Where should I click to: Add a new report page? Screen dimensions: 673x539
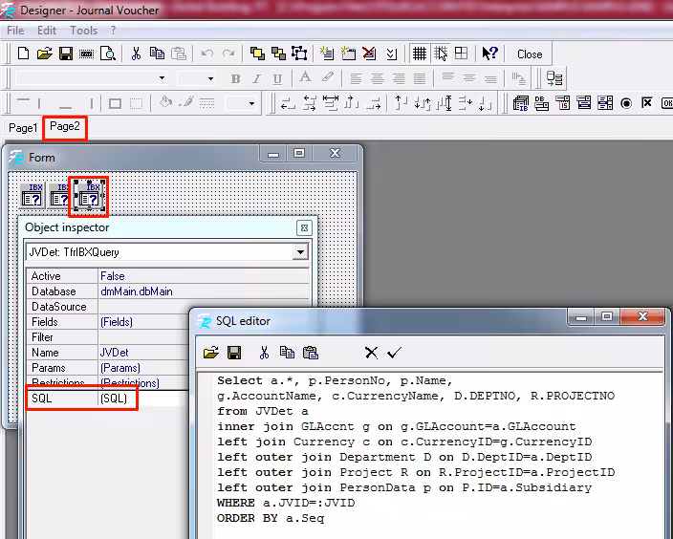[327, 54]
